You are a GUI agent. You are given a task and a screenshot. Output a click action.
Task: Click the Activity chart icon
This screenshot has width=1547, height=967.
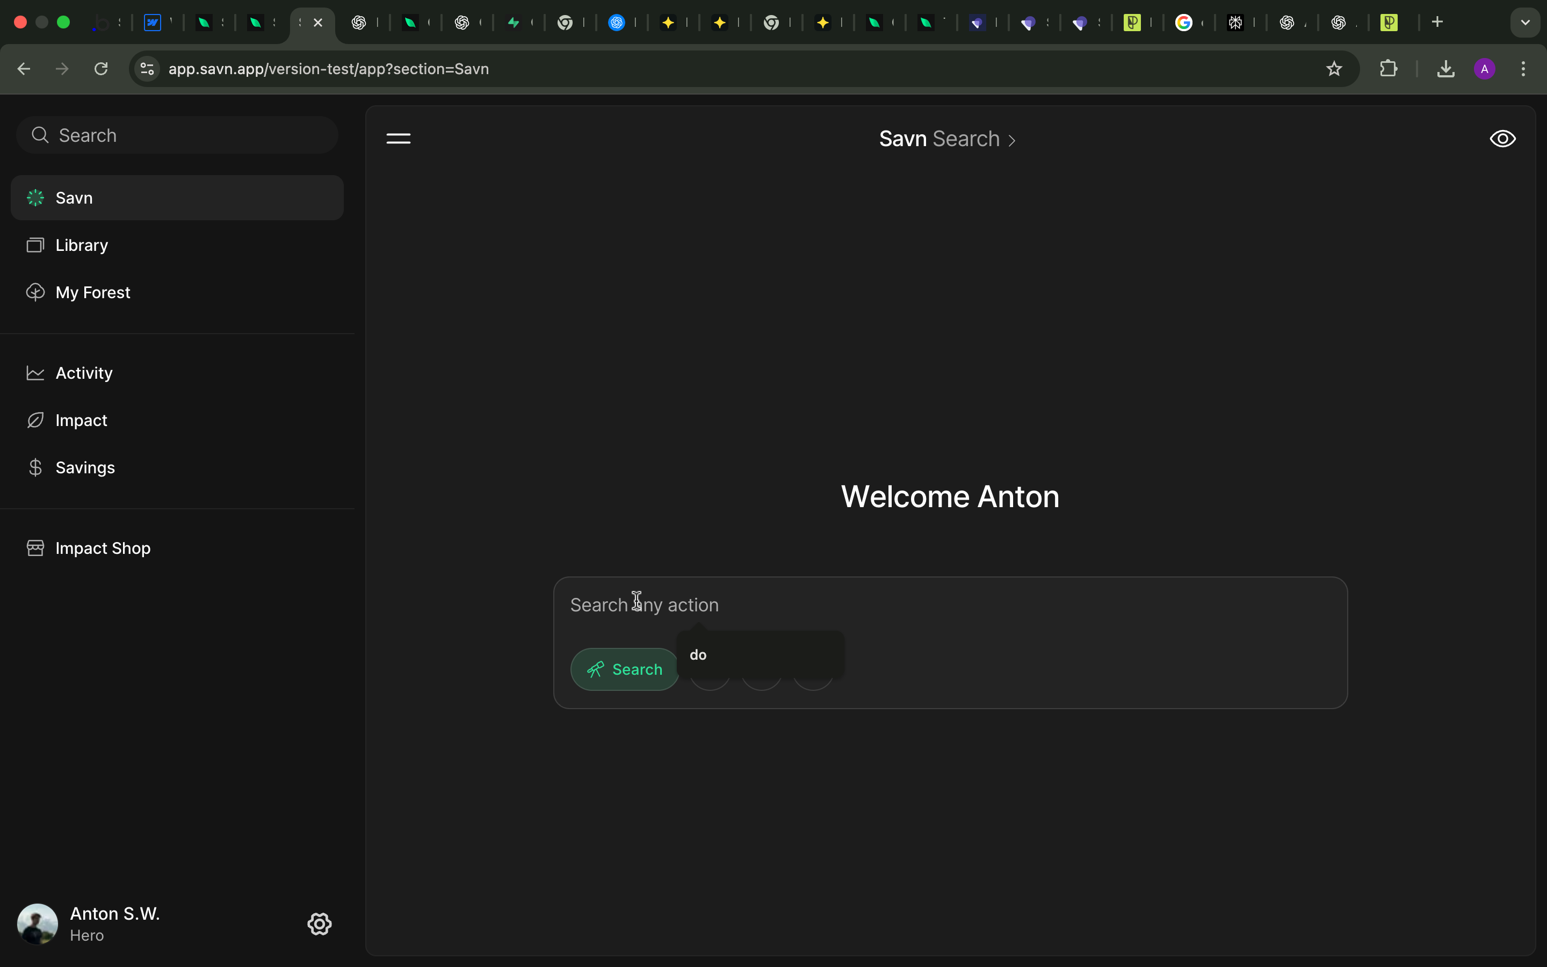35,373
